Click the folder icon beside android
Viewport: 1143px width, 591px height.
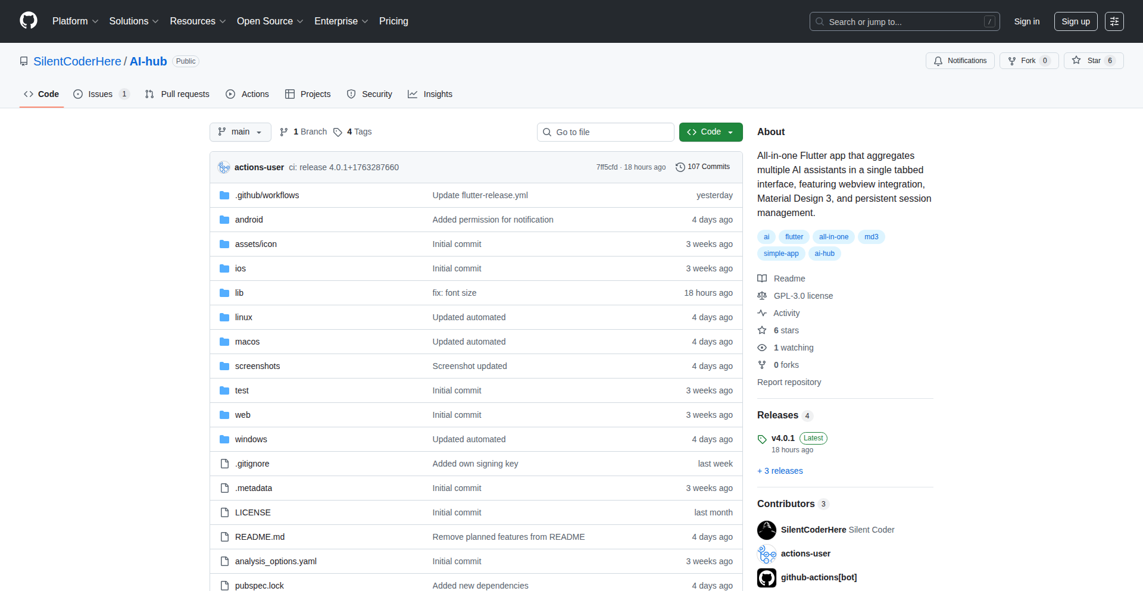click(x=224, y=220)
